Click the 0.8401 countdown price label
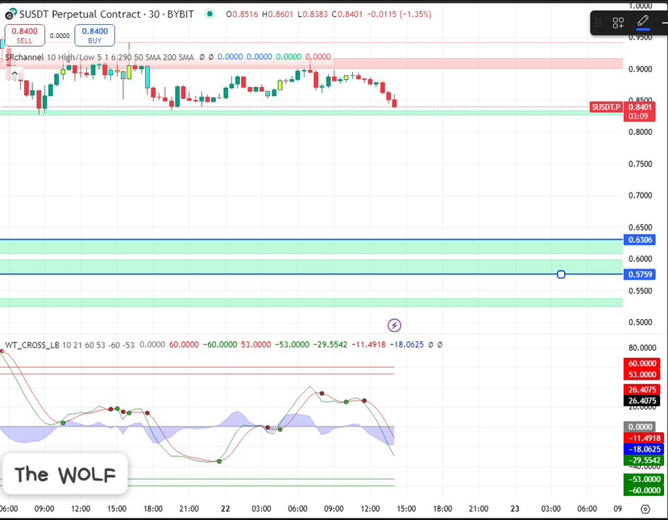 640,111
